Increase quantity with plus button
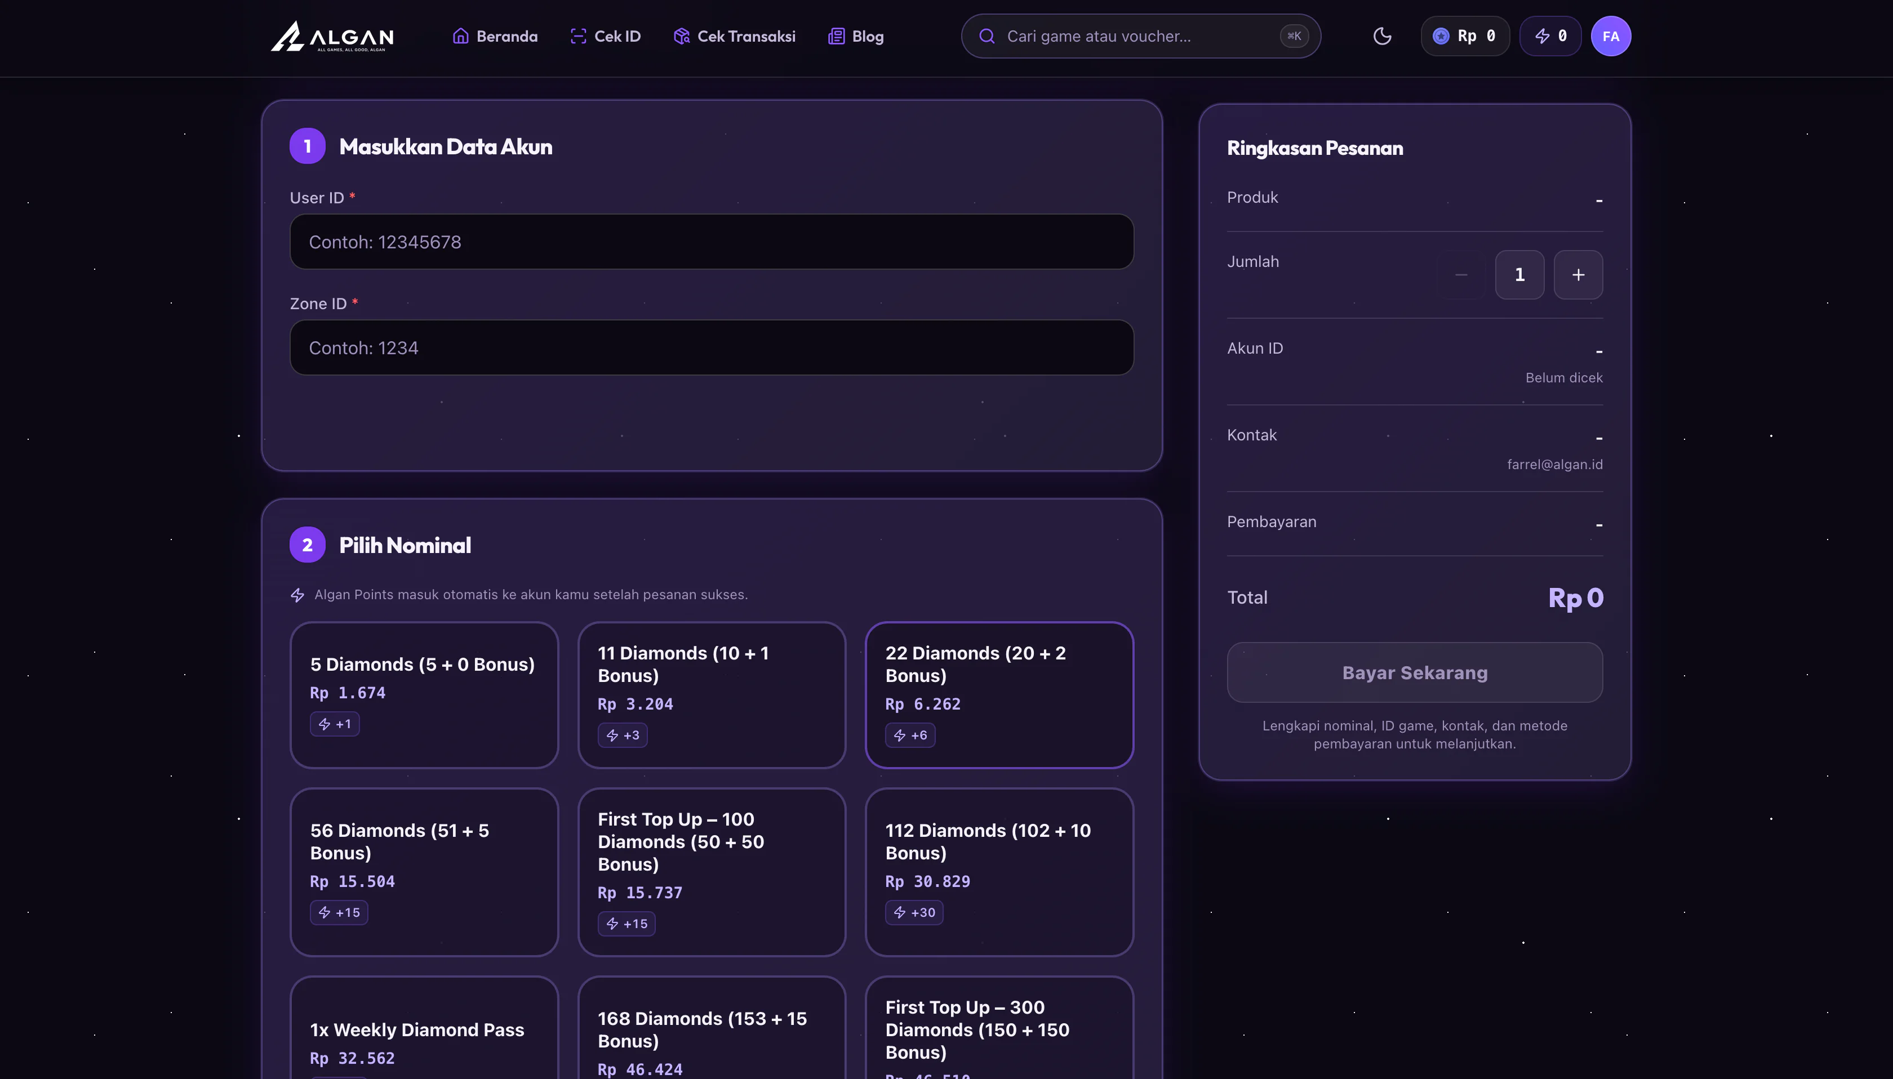This screenshot has height=1079, width=1893. click(1578, 275)
